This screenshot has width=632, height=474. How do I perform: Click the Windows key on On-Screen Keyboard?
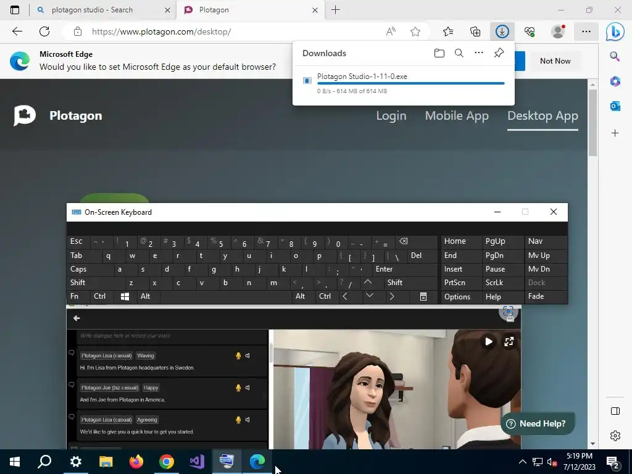coord(125,296)
